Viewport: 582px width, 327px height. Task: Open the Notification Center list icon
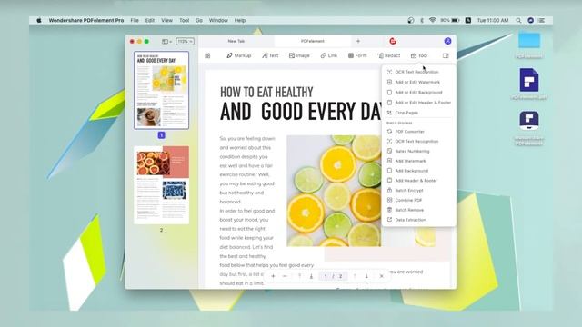coord(542,20)
